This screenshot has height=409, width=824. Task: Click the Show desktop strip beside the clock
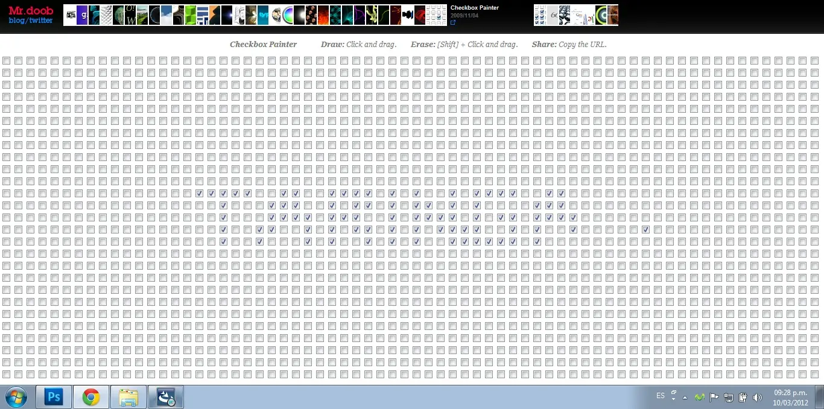(820, 397)
